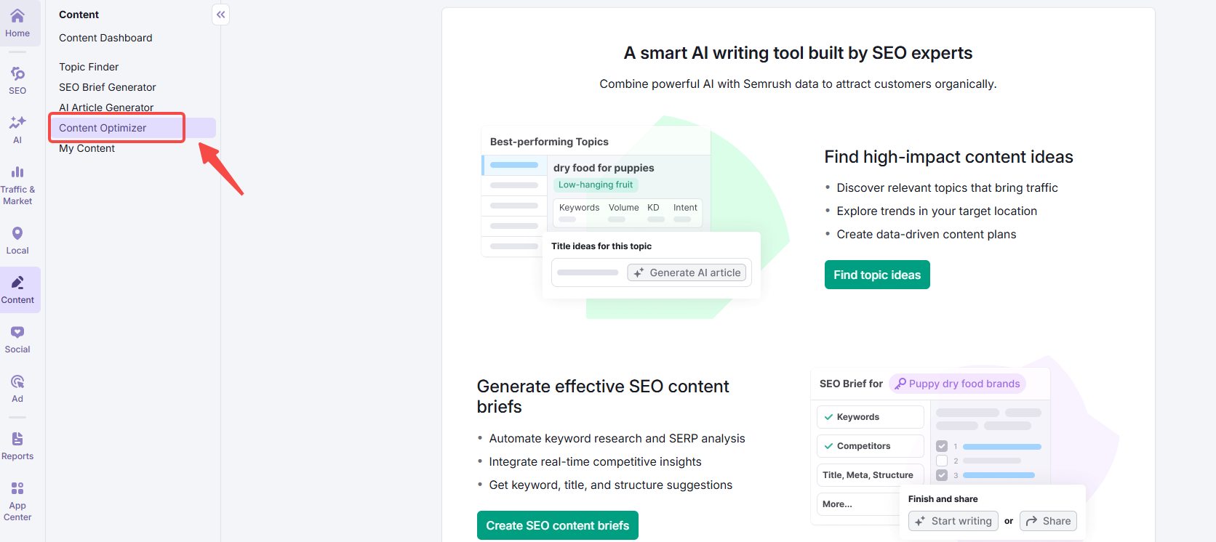Image resolution: width=1216 pixels, height=542 pixels.
Task: Toggle the first checkbox in SEO Brief preview
Action: coord(942,446)
